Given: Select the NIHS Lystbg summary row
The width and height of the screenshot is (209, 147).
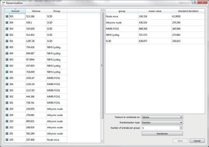Looking at the screenshot, I should [155, 35].
